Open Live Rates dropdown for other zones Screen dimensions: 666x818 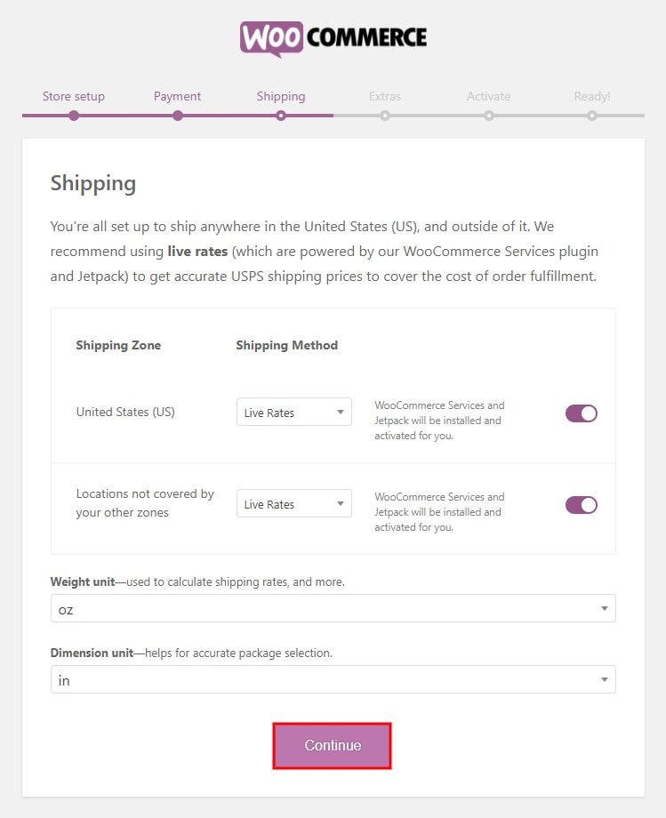pos(294,503)
